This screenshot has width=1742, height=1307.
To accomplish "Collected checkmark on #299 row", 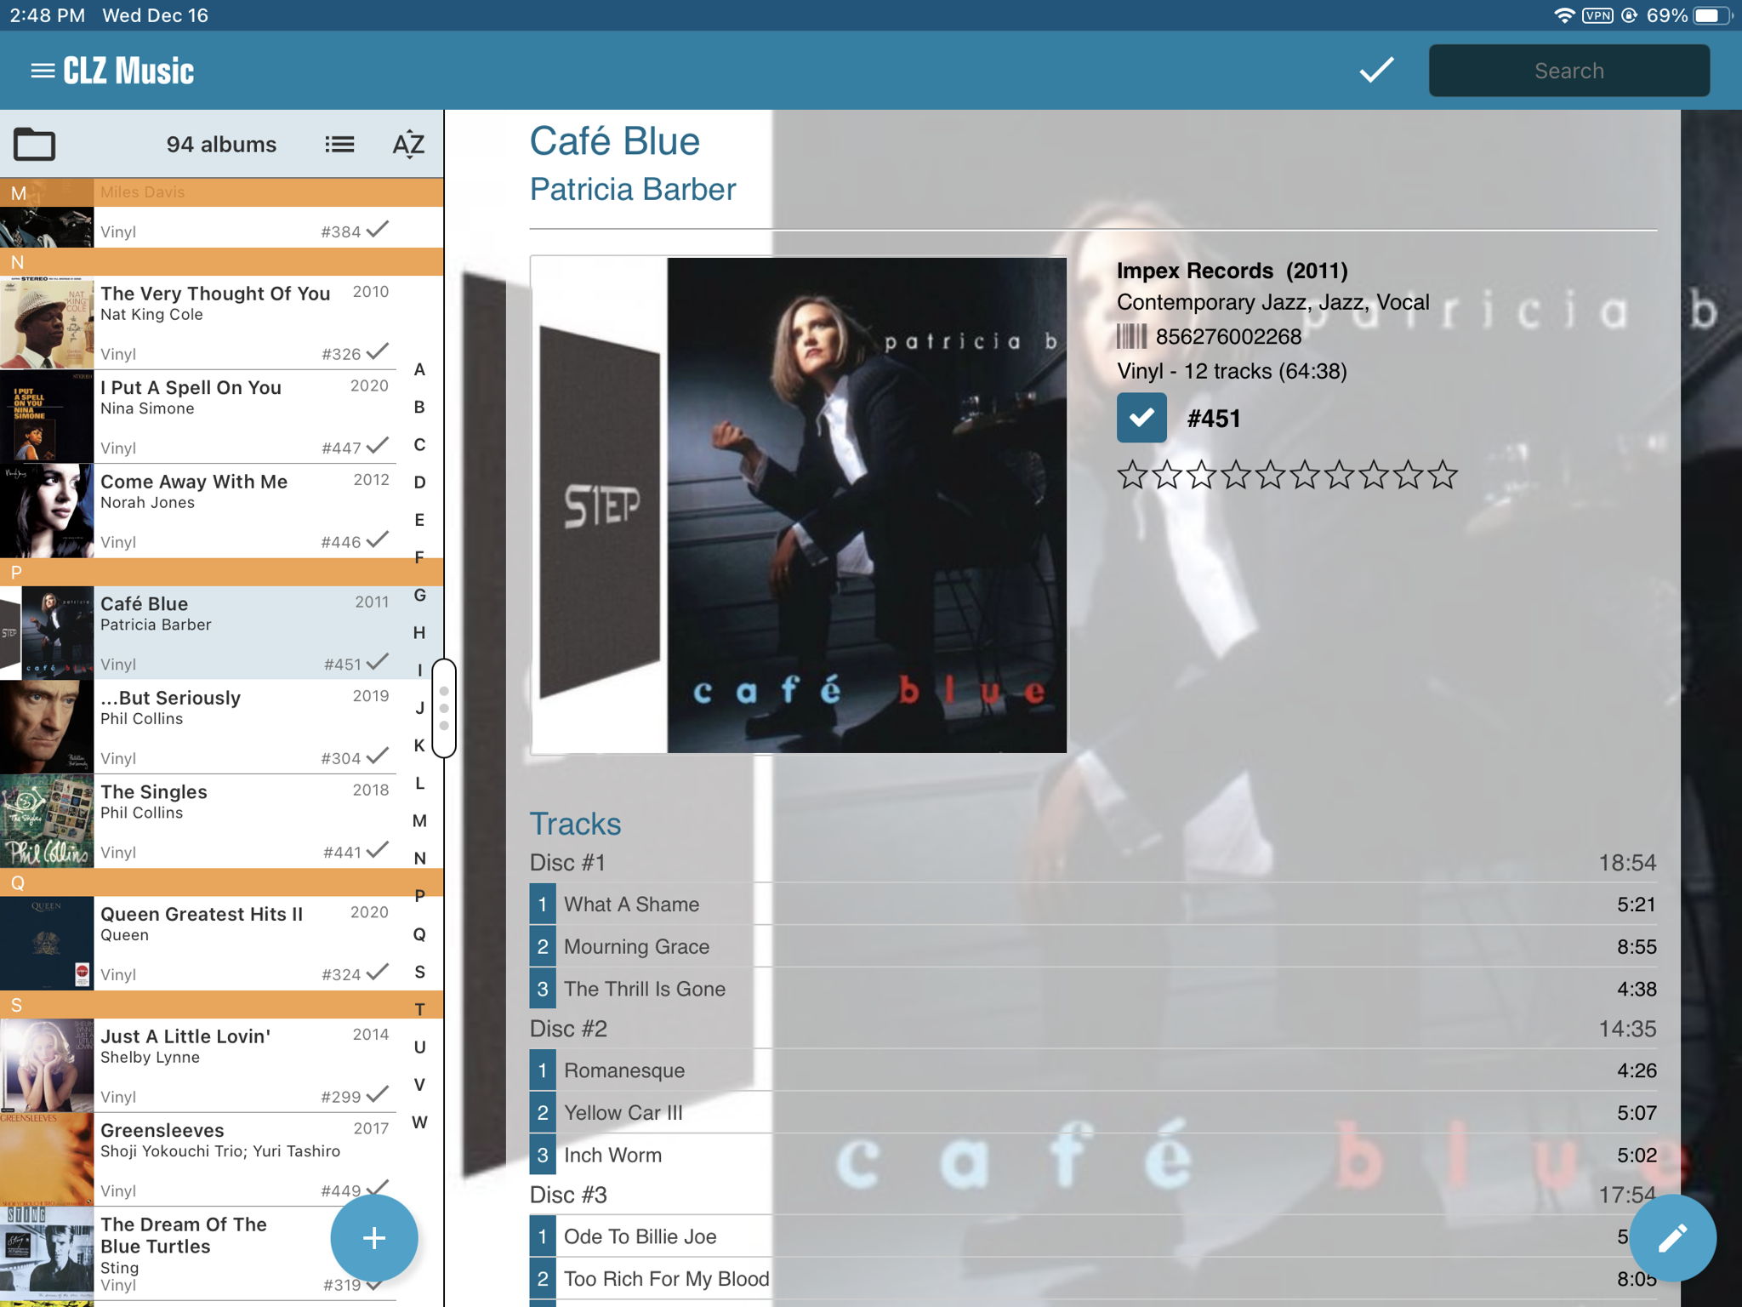I will 377,1093.
